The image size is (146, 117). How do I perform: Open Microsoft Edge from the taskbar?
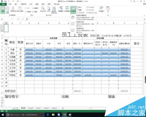pos(48,115)
